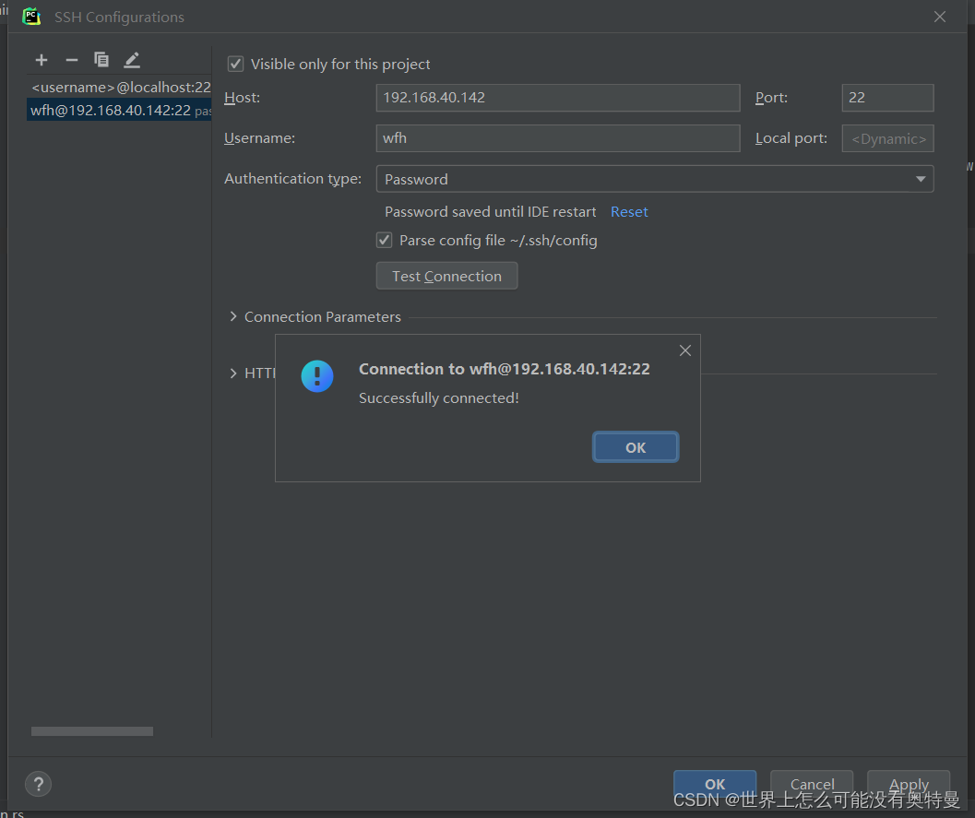Add a new SSH configuration
The height and width of the screenshot is (818, 975).
[42, 60]
